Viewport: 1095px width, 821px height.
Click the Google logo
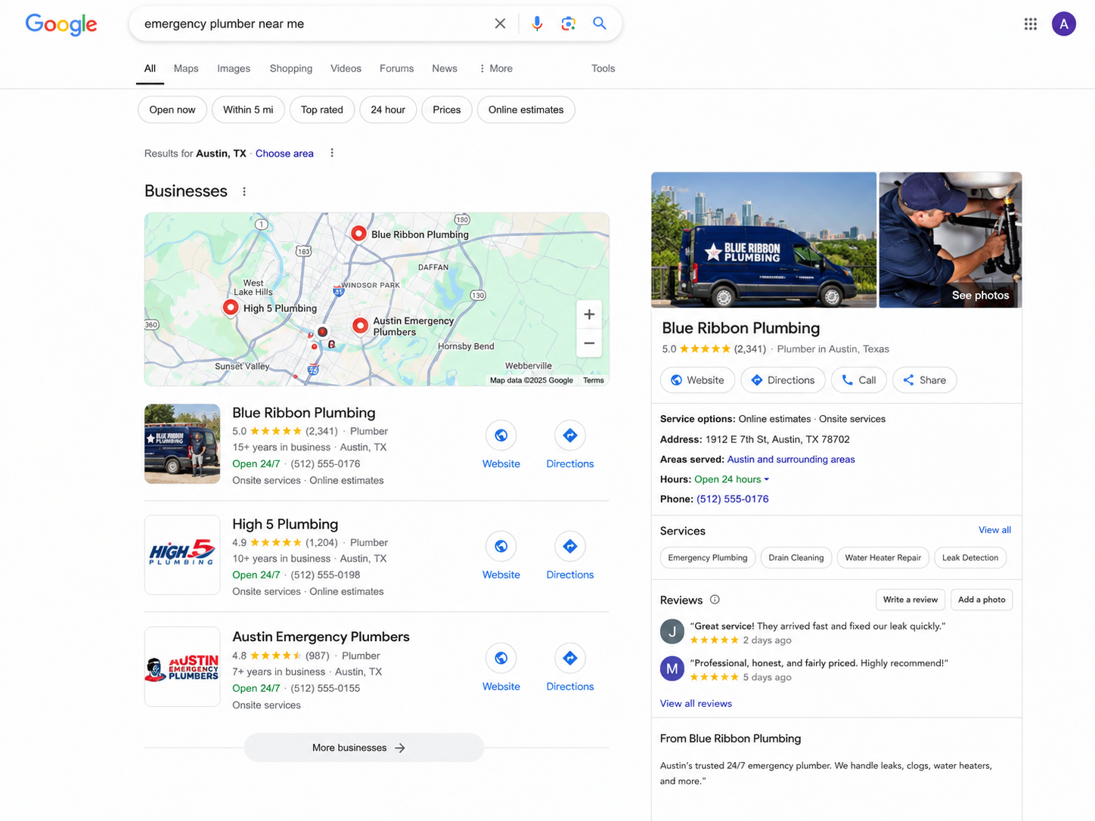pos(61,24)
